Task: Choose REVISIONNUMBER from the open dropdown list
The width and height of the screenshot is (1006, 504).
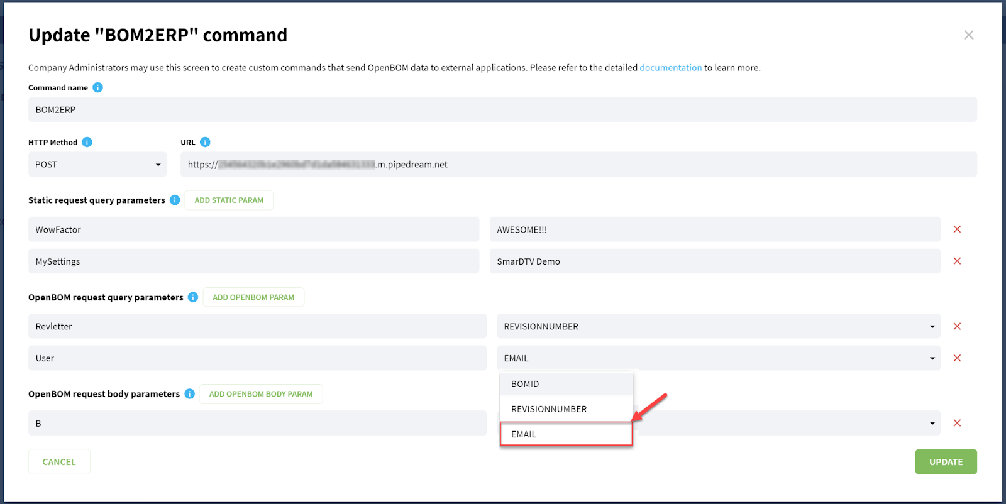Action: pos(567,409)
